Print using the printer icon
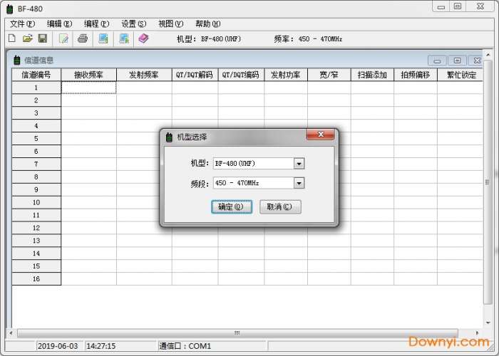This screenshot has height=356, width=499. click(x=83, y=38)
